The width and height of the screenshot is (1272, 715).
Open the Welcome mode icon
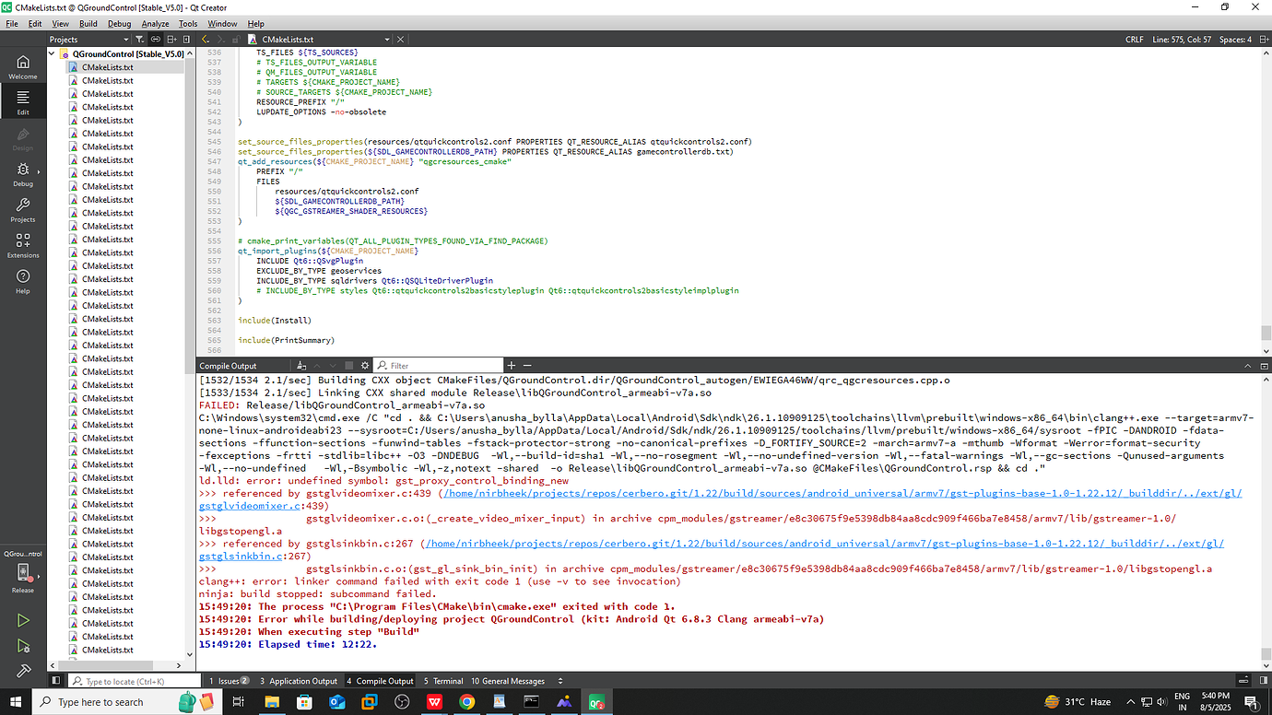(22, 64)
